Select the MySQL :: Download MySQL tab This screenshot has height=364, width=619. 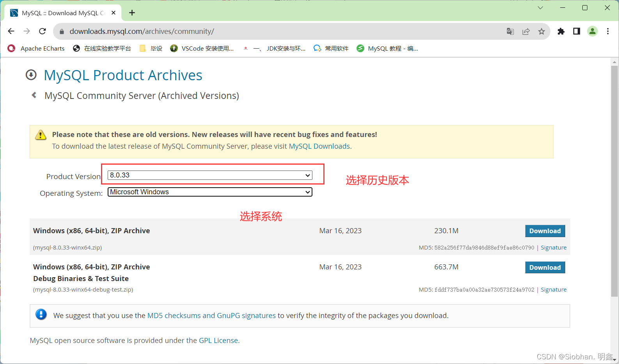pyautogui.click(x=63, y=13)
